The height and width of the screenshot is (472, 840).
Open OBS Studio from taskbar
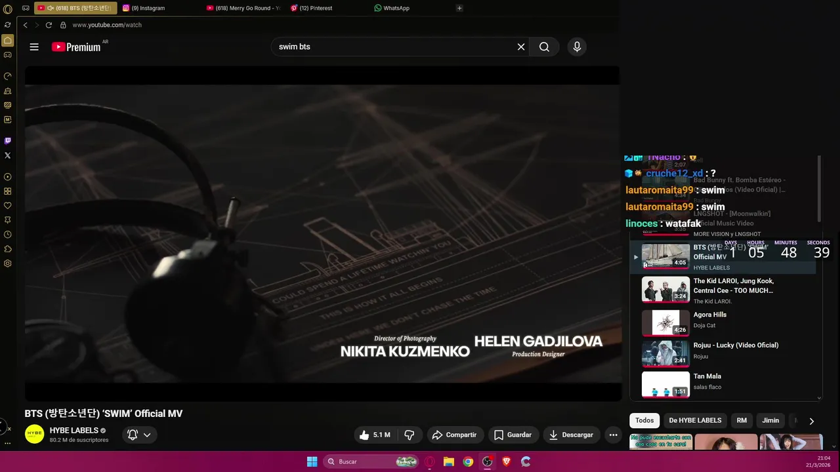[x=487, y=462]
